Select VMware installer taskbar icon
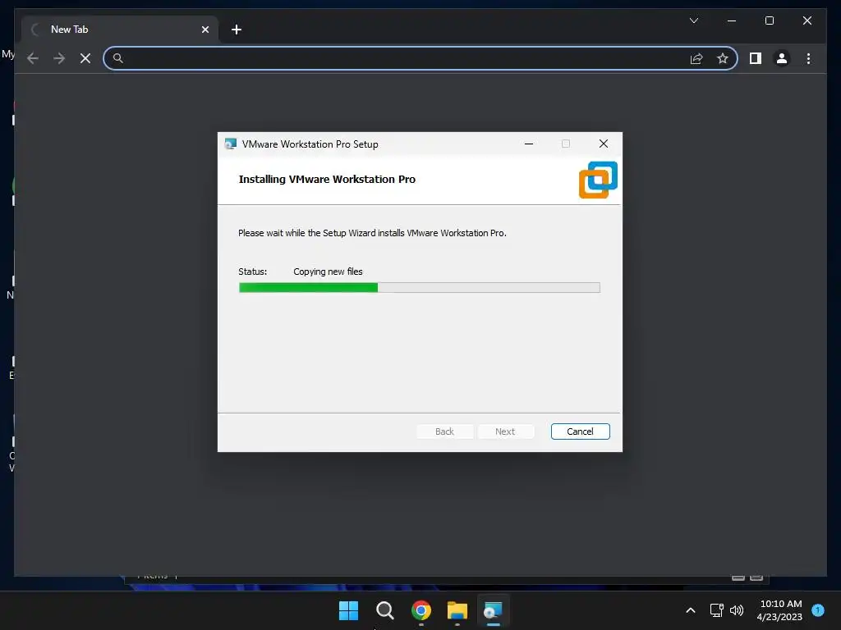841x630 pixels. (493, 610)
